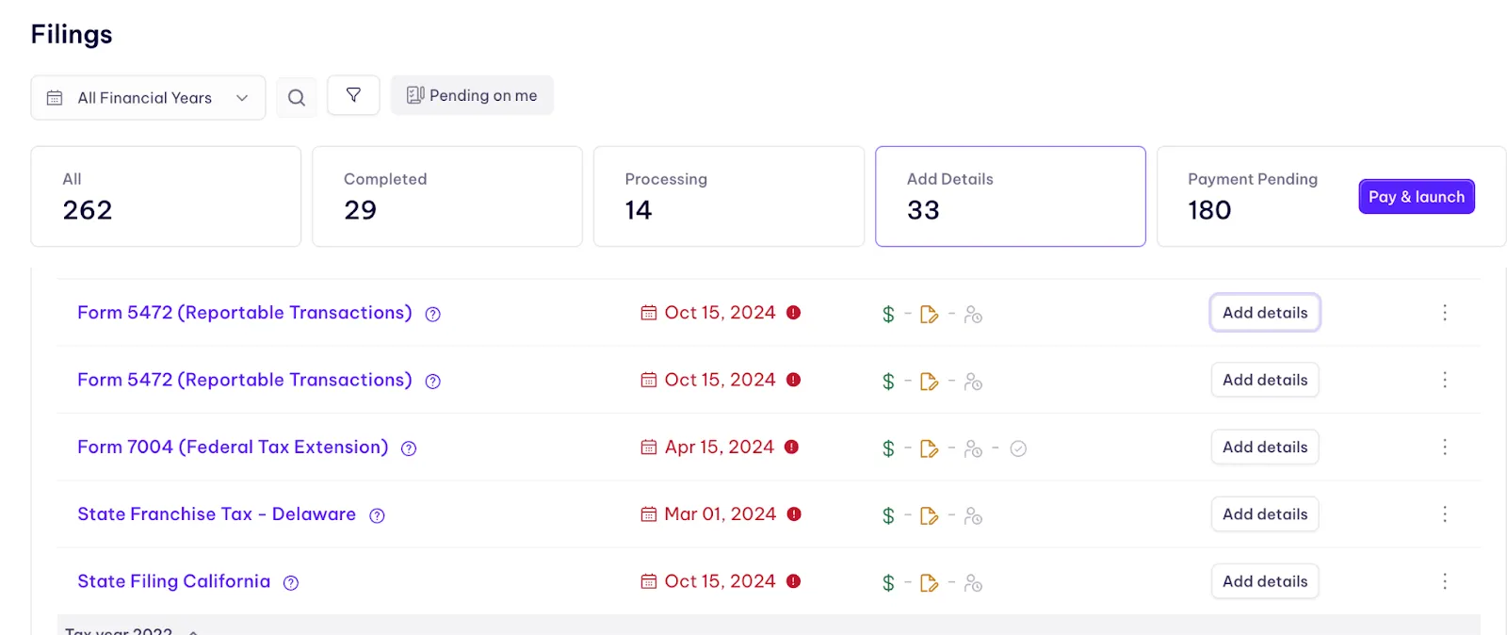This screenshot has height=635, width=1507.
Task: Open the first Form 5472 filing link
Action: [x=245, y=313]
